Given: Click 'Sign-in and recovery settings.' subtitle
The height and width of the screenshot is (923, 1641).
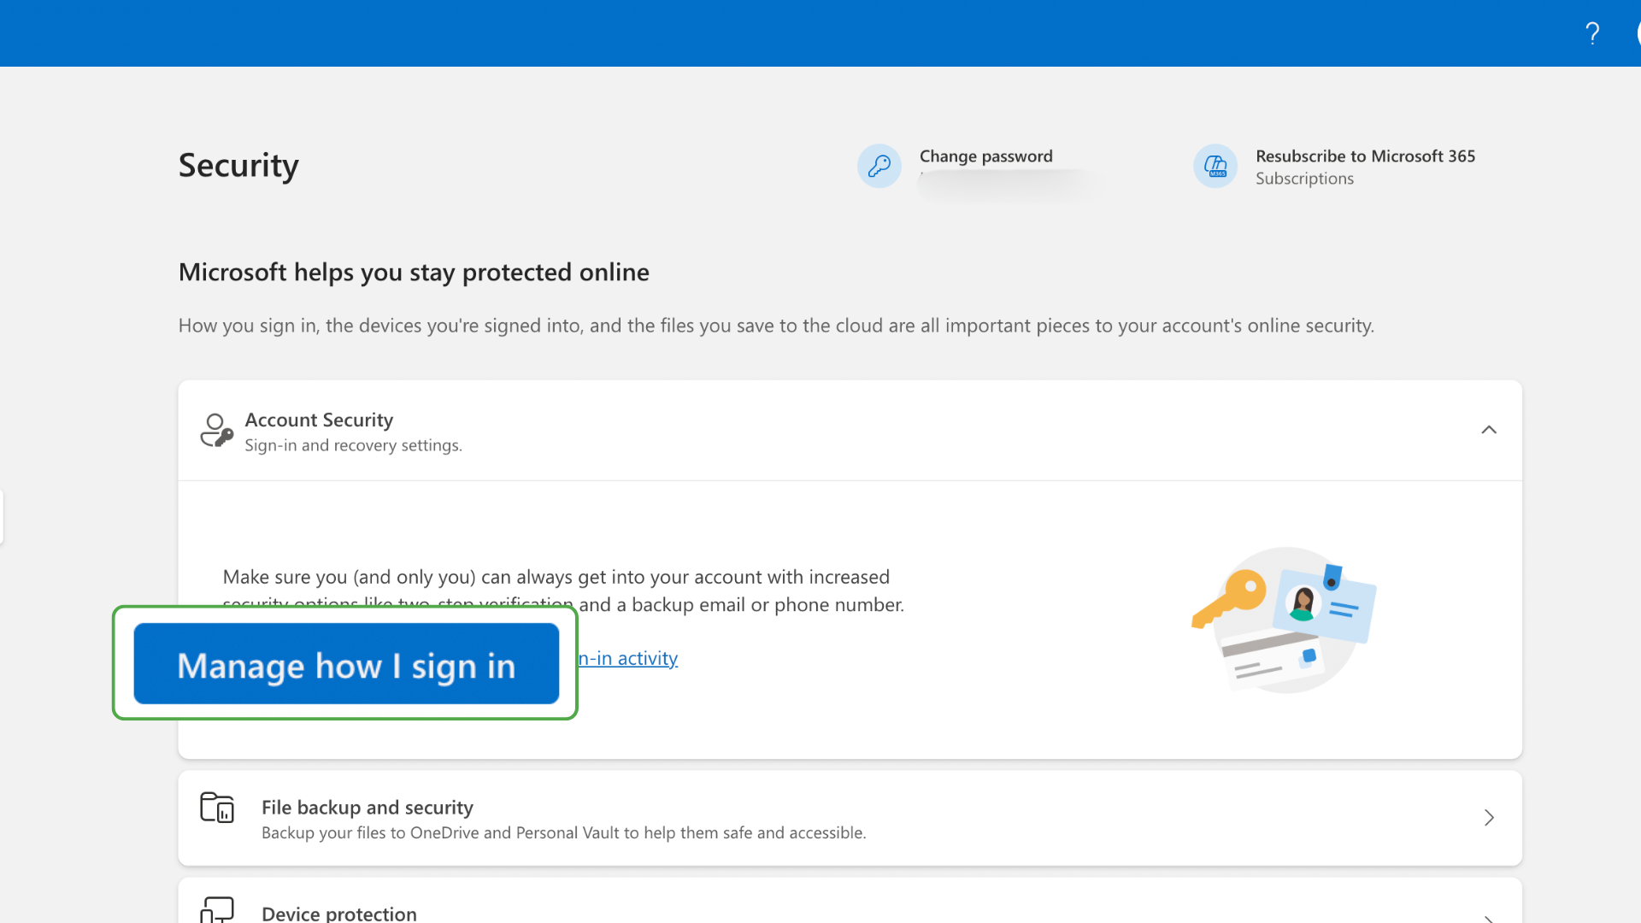Looking at the screenshot, I should [353, 445].
